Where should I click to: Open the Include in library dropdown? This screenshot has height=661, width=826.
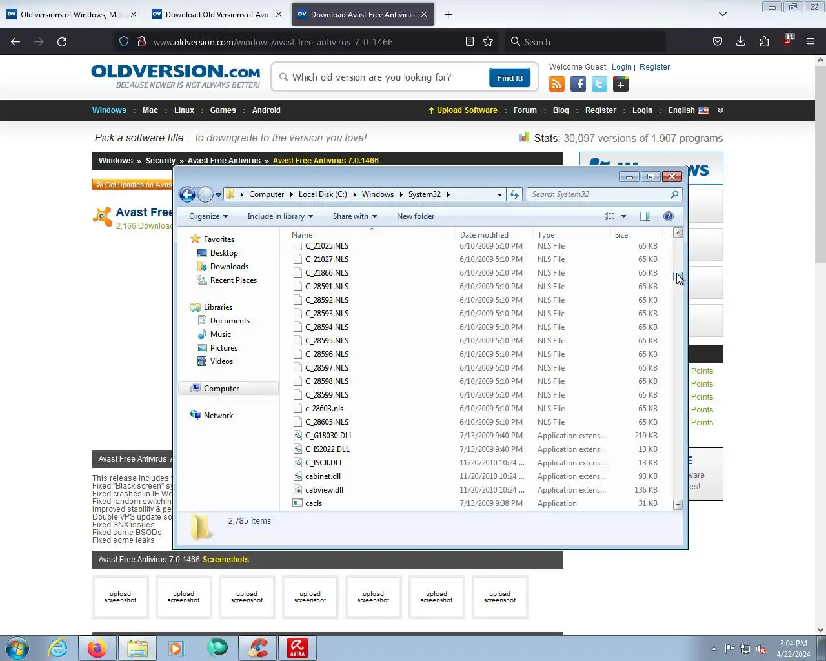pos(280,216)
